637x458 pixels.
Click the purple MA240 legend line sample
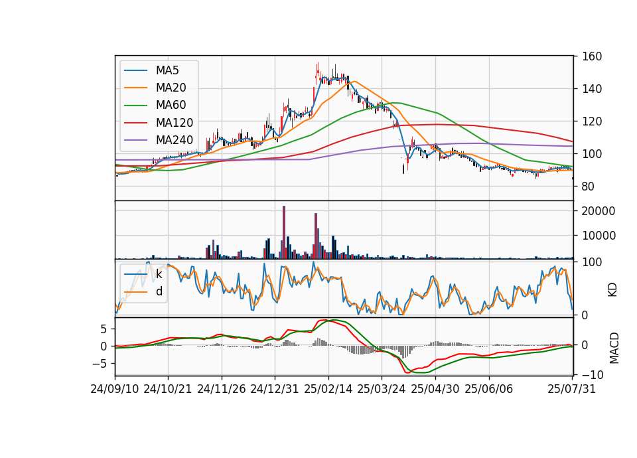(135, 140)
